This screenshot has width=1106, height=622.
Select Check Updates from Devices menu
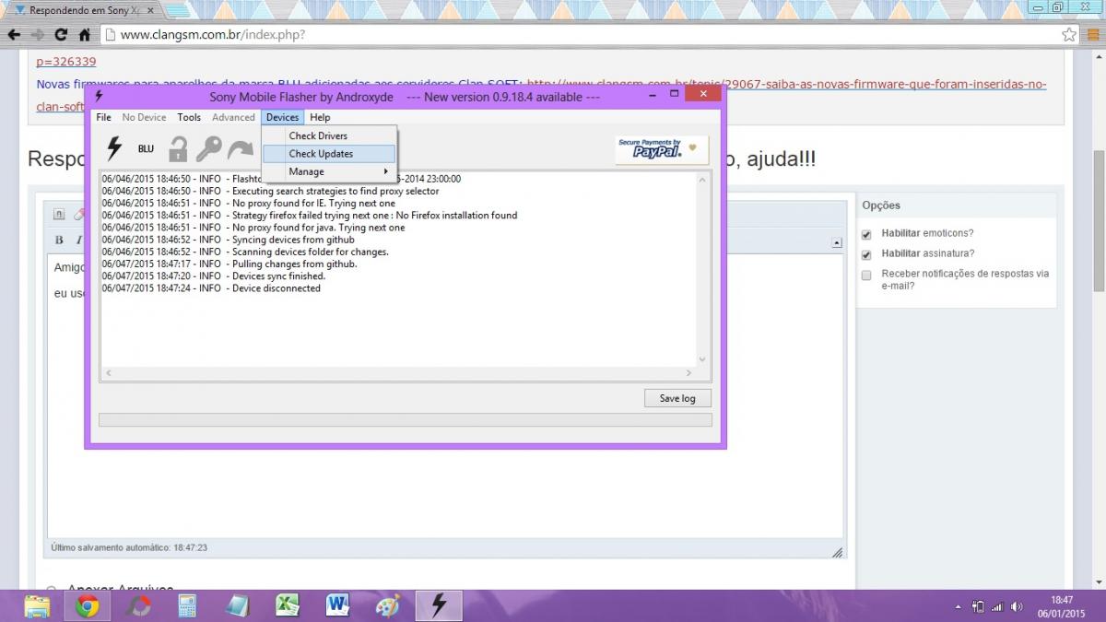329,154
